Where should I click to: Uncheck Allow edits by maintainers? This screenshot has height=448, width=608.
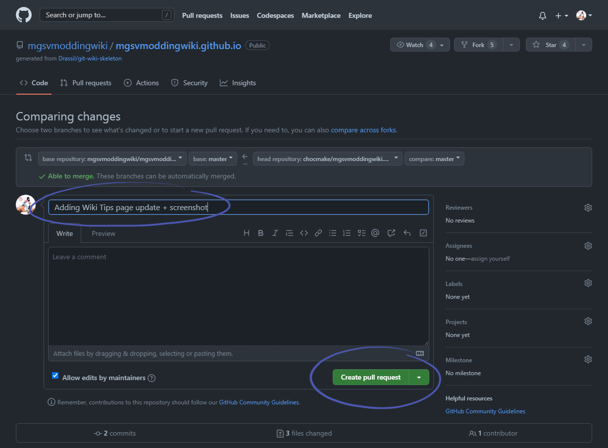point(55,376)
